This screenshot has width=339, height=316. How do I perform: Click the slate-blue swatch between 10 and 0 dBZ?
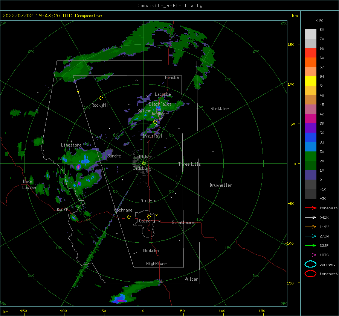(x=310, y=175)
